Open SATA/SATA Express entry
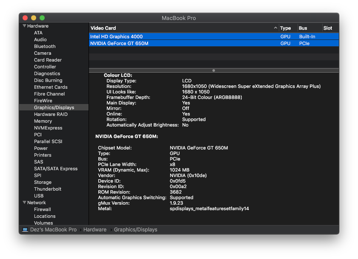Viewport: 358px width, 259px height. [x=56, y=169]
